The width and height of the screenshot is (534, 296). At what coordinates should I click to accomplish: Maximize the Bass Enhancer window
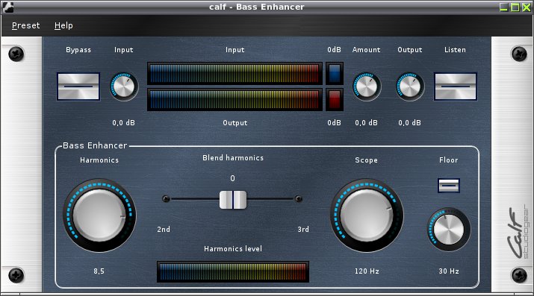click(x=515, y=7)
